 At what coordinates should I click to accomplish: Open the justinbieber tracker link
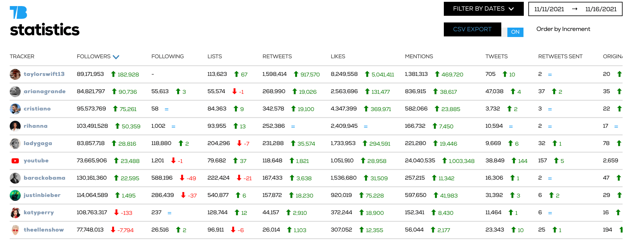pyautogui.click(x=42, y=195)
